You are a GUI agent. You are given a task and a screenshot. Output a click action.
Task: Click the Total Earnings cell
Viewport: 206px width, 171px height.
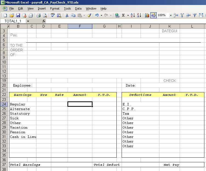25,165
